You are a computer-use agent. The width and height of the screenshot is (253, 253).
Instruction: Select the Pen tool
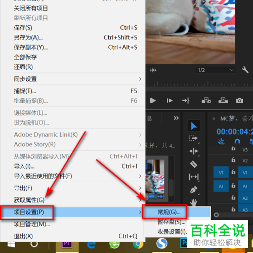[194, 190]
